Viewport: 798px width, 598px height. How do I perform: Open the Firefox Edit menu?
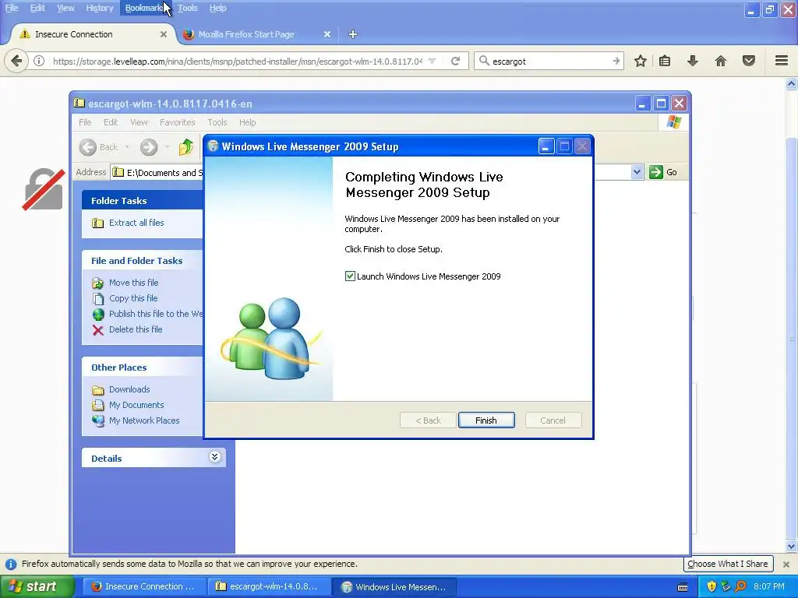click(x=37, y=8)
